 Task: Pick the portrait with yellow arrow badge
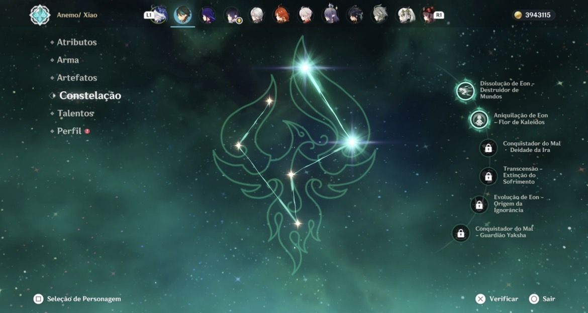pos(232,15)
